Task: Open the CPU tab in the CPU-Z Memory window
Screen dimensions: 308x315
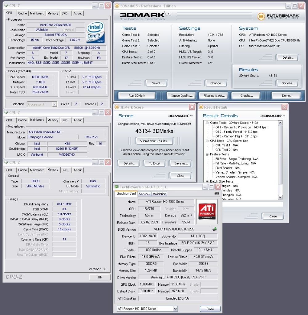Action: pyautogui.click(x=9, y=170)
